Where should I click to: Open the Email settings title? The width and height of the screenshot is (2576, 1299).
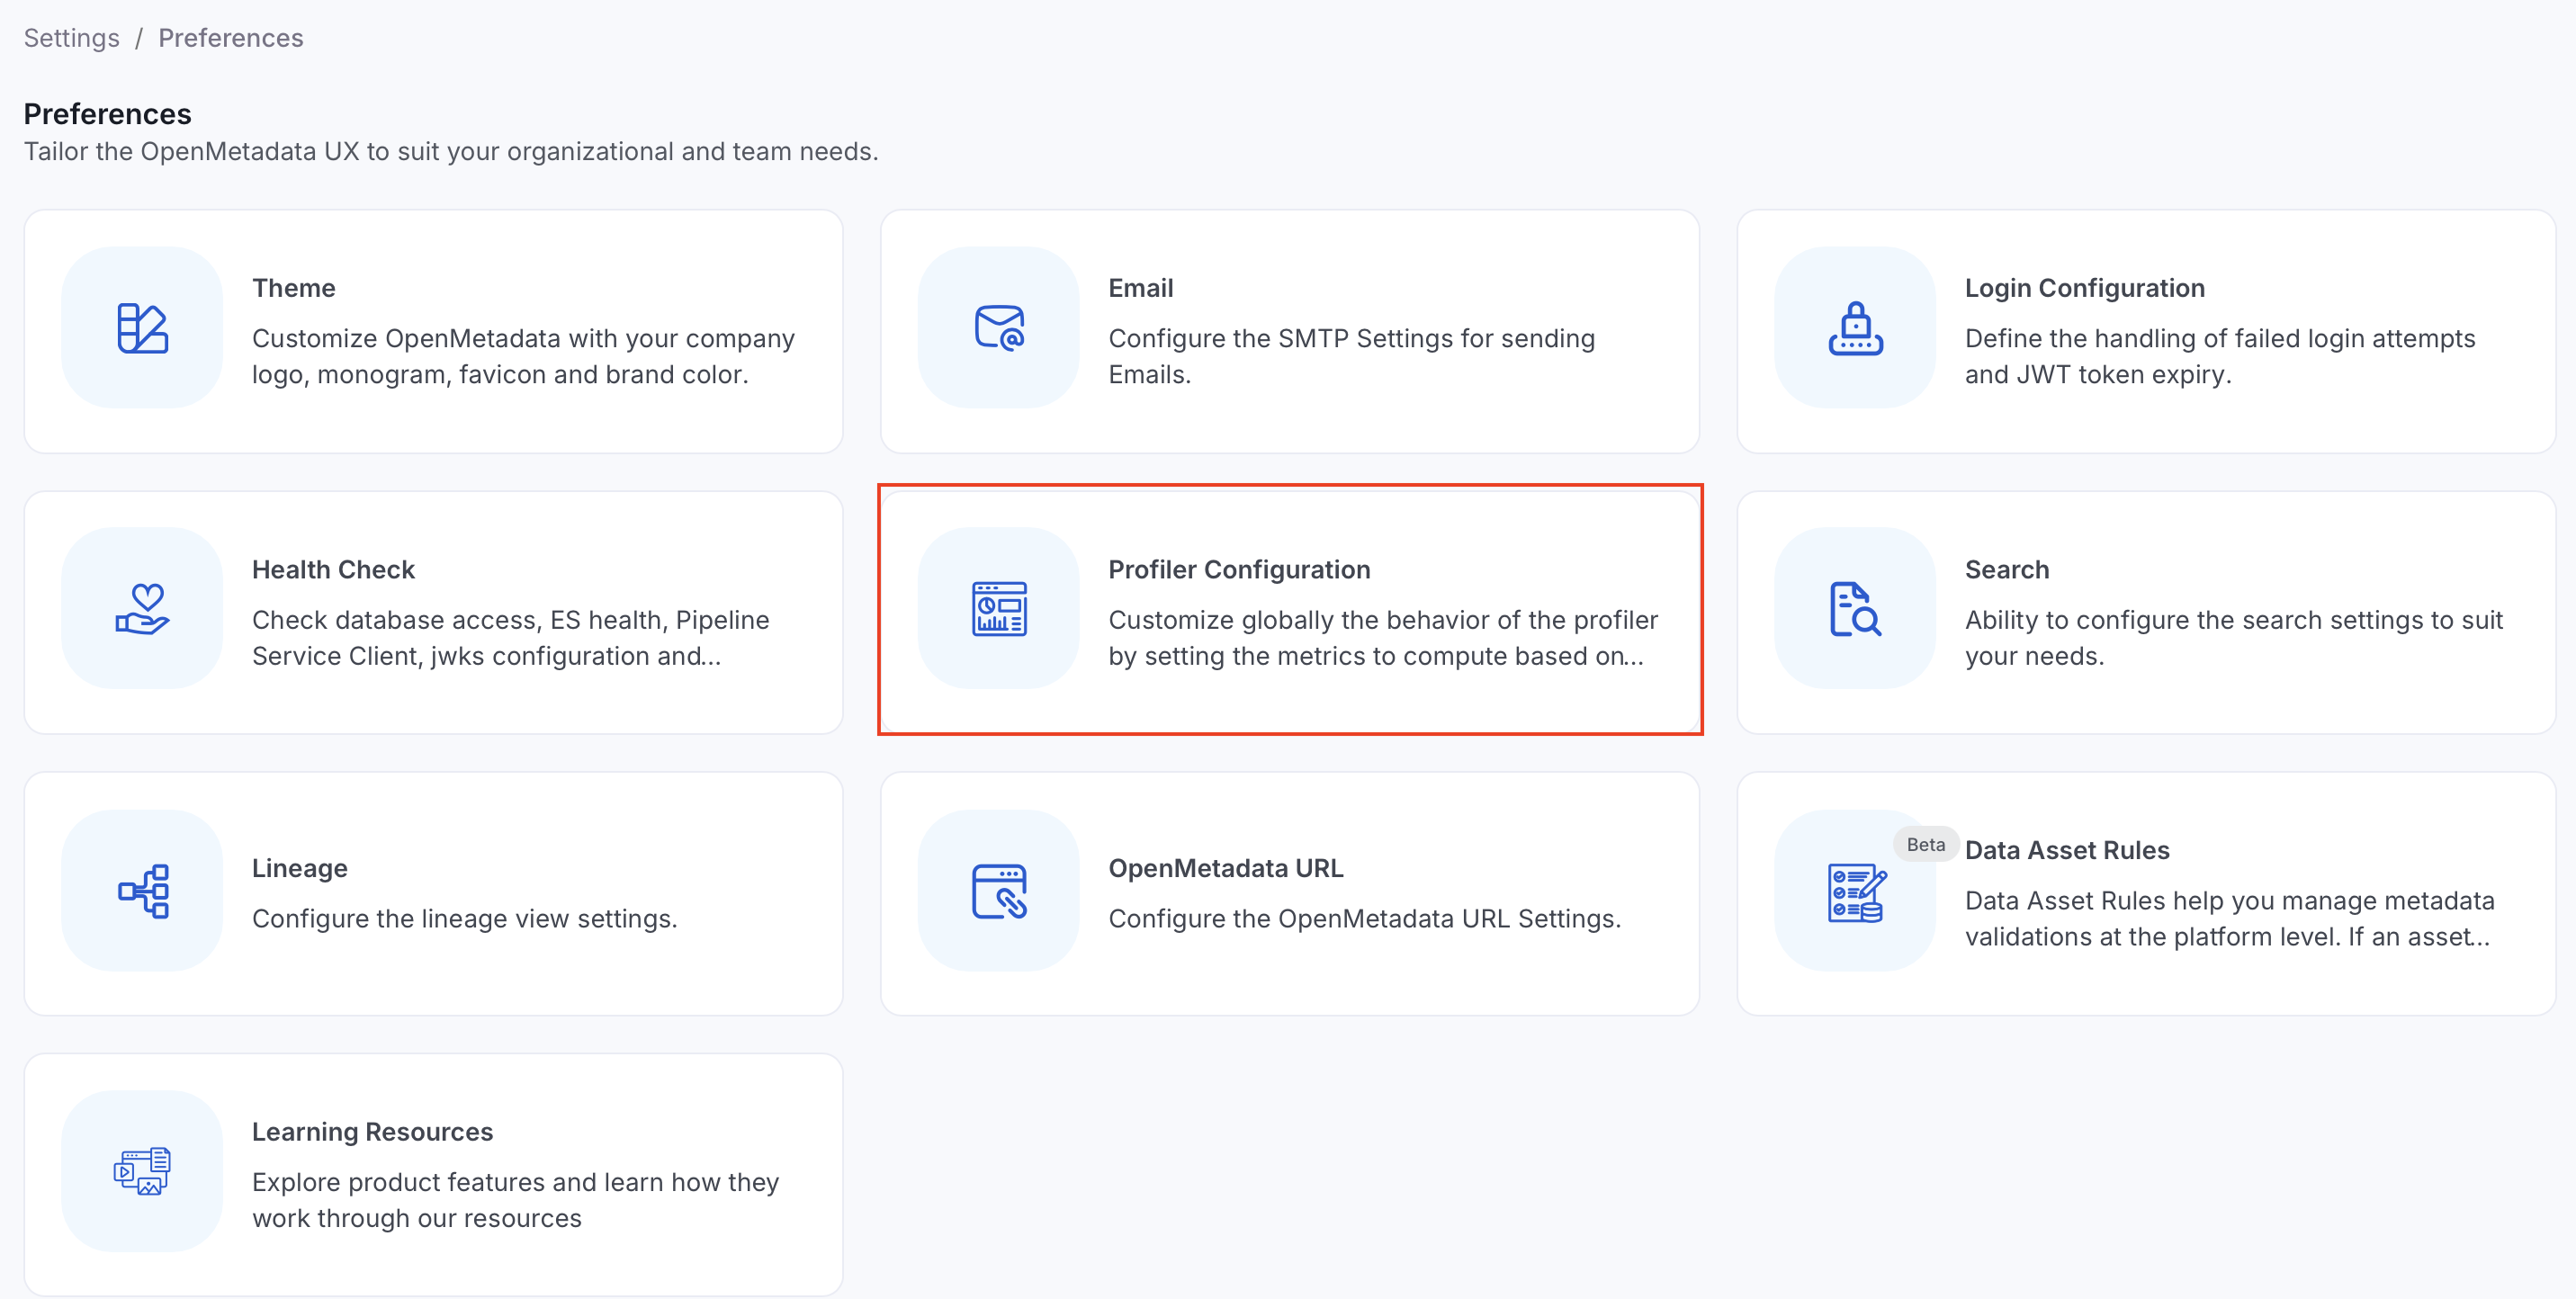[x=1141, y=288]
